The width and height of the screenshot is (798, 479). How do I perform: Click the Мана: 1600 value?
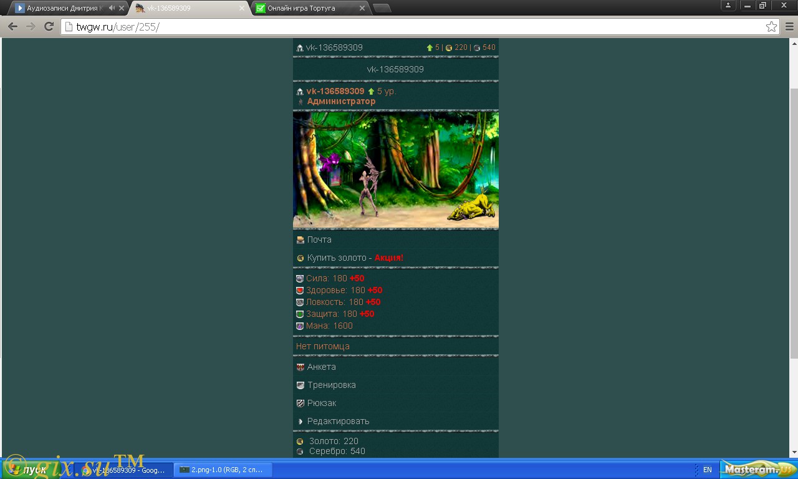coord(329,326)
